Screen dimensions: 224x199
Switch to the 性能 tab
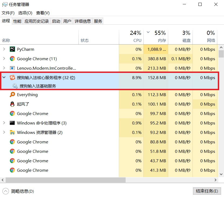tap(17, 21)
